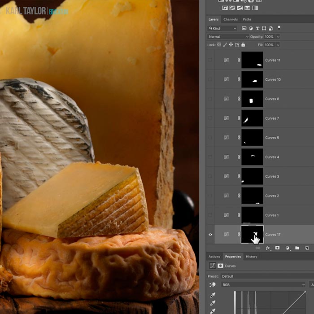Viewport: 314px width, 314px height.
Task: Show the Curves 11 layer
Action: [x=210, y=60]
